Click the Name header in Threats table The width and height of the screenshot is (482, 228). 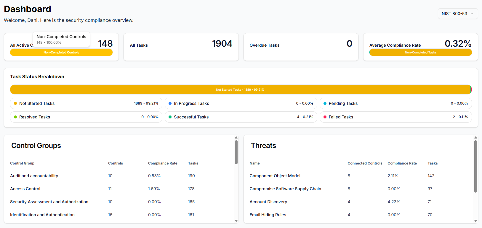[x=254, y=163]
